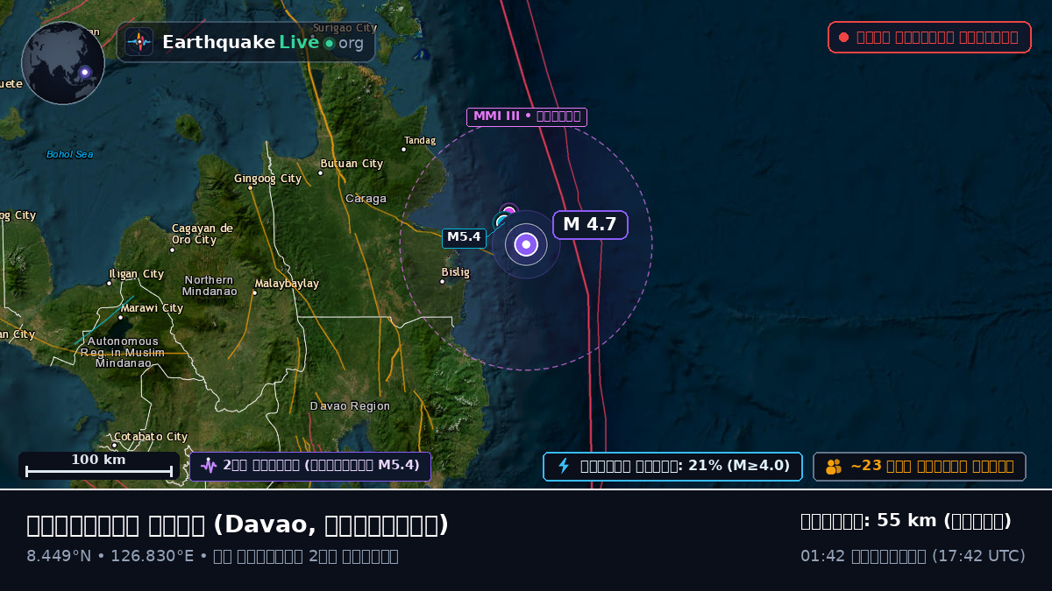Click the 'Malaybaylay' map label
1052x591 pixels.
(x=287, y=284)
